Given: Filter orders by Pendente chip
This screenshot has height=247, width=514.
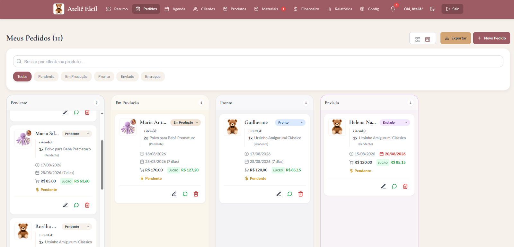Looking at the screenshot, I should (46, 76).
